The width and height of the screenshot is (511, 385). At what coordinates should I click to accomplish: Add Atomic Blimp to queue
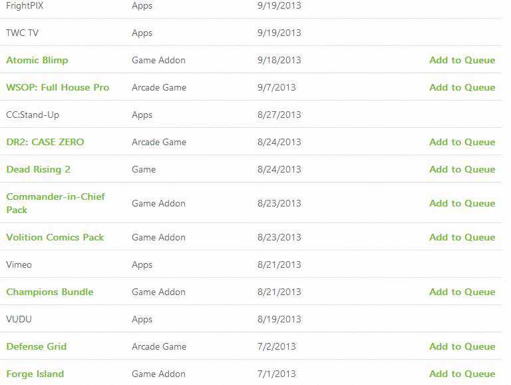[x=462, y=60]
